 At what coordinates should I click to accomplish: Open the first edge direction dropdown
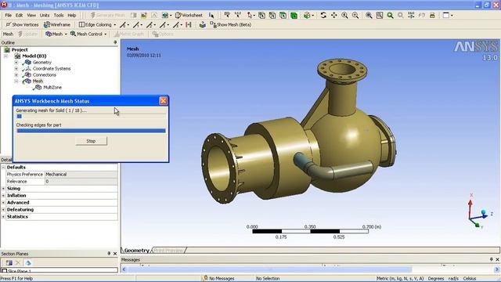coord(124,24)
